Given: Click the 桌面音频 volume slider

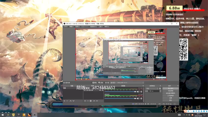Looking at the screenshot, I should (120, 99).
